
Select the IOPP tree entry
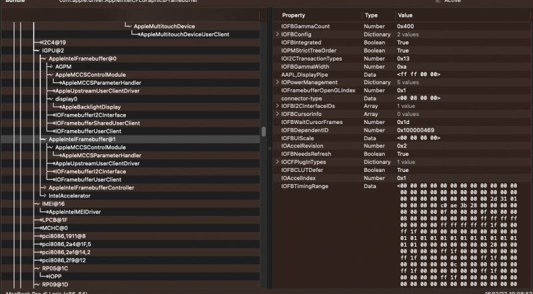tap(55, 277)
